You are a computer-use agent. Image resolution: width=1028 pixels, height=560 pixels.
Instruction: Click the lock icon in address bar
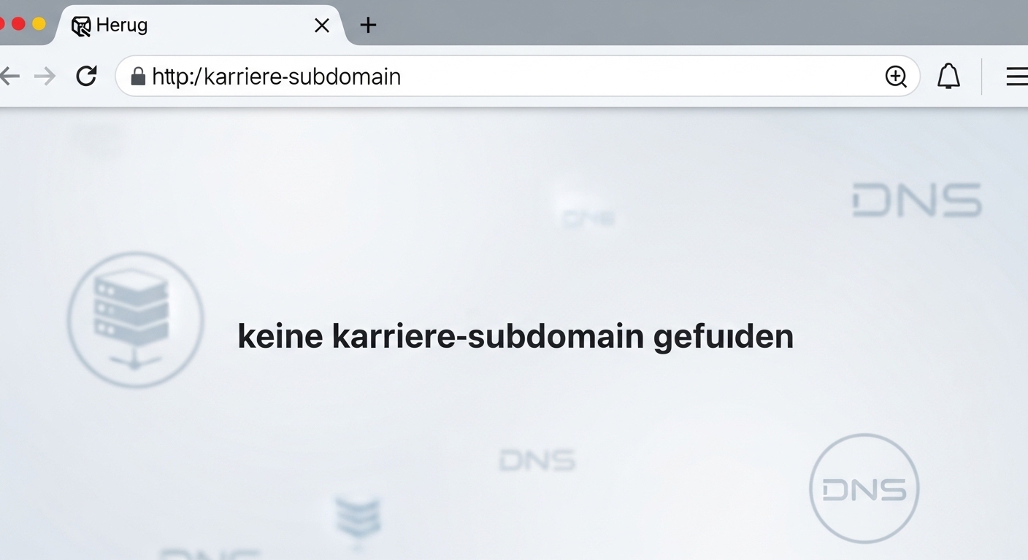click(137, 76)
